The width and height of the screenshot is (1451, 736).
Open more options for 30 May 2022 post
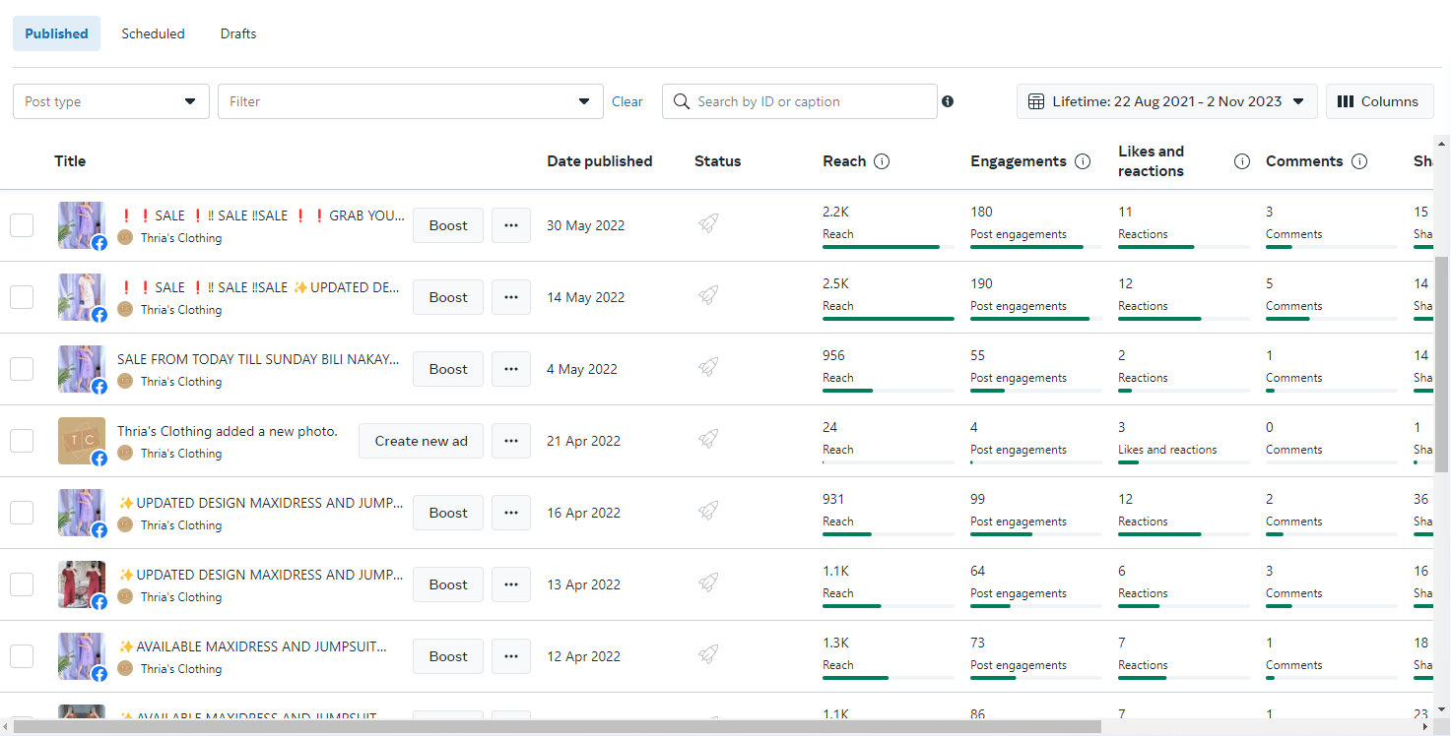(x=510, y=225)
